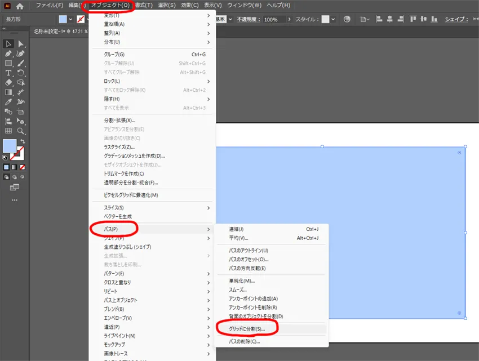The width and height of the screenshot is (479, 361).
Task: Select the Zoom tool
Action: [20, 131]
